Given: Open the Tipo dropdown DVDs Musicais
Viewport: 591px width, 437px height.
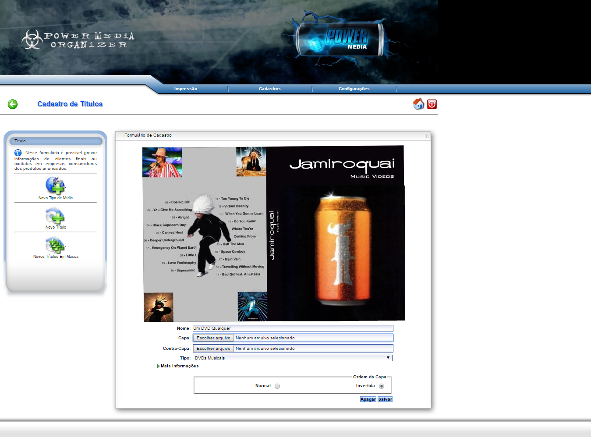Looking at the screenshot, I should click(293, 358).
